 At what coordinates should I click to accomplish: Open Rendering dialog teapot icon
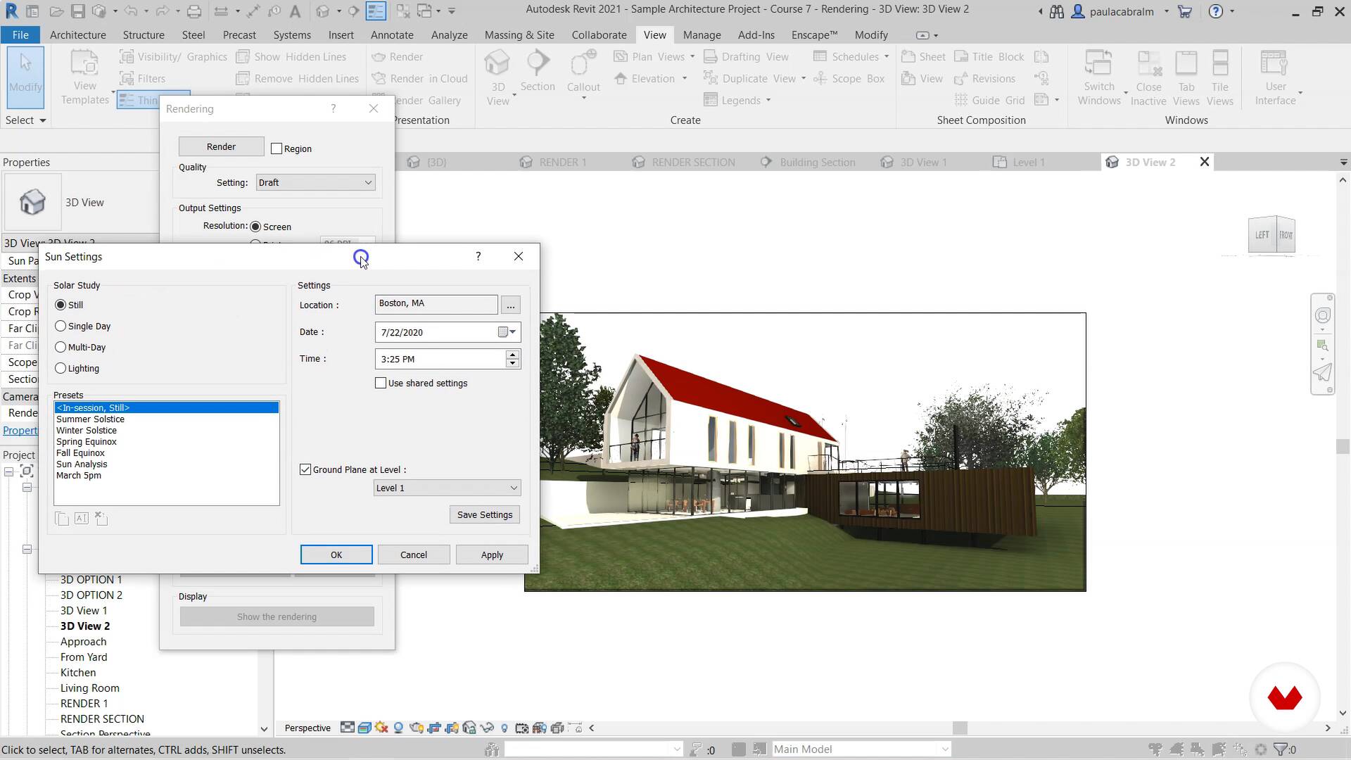click(x=417, y=728)
